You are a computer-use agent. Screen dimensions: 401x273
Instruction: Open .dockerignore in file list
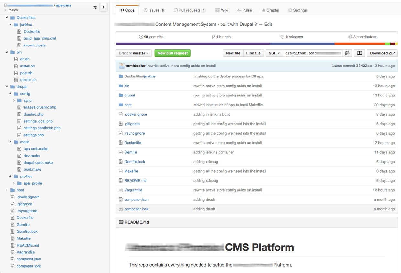point(135,114)
